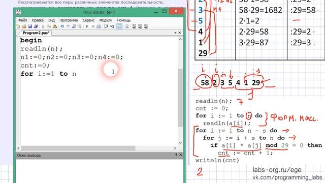Viewport: 325px width, 183px height.
Task: Minimize the PascalABC.NET window
Action: coord(156,12)
